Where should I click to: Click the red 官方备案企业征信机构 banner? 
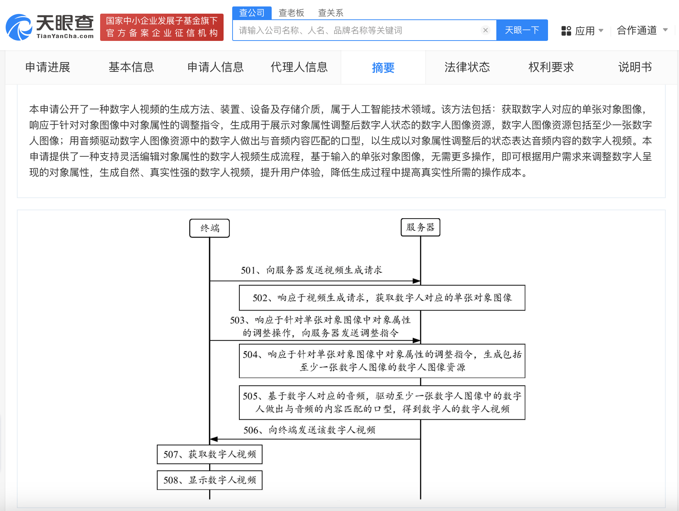click(x=162, y=27)
